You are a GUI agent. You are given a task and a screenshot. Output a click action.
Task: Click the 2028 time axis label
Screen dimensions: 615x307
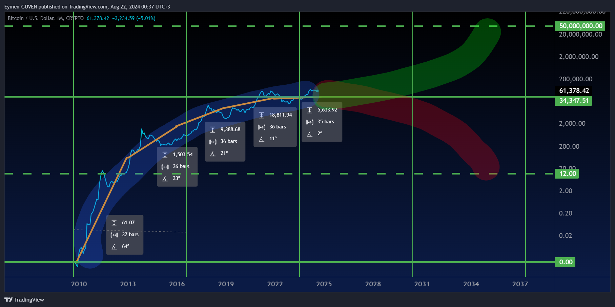[373, 284]
